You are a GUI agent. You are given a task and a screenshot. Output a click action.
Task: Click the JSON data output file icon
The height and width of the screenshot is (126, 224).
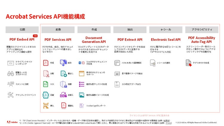(x=117, y=84)
